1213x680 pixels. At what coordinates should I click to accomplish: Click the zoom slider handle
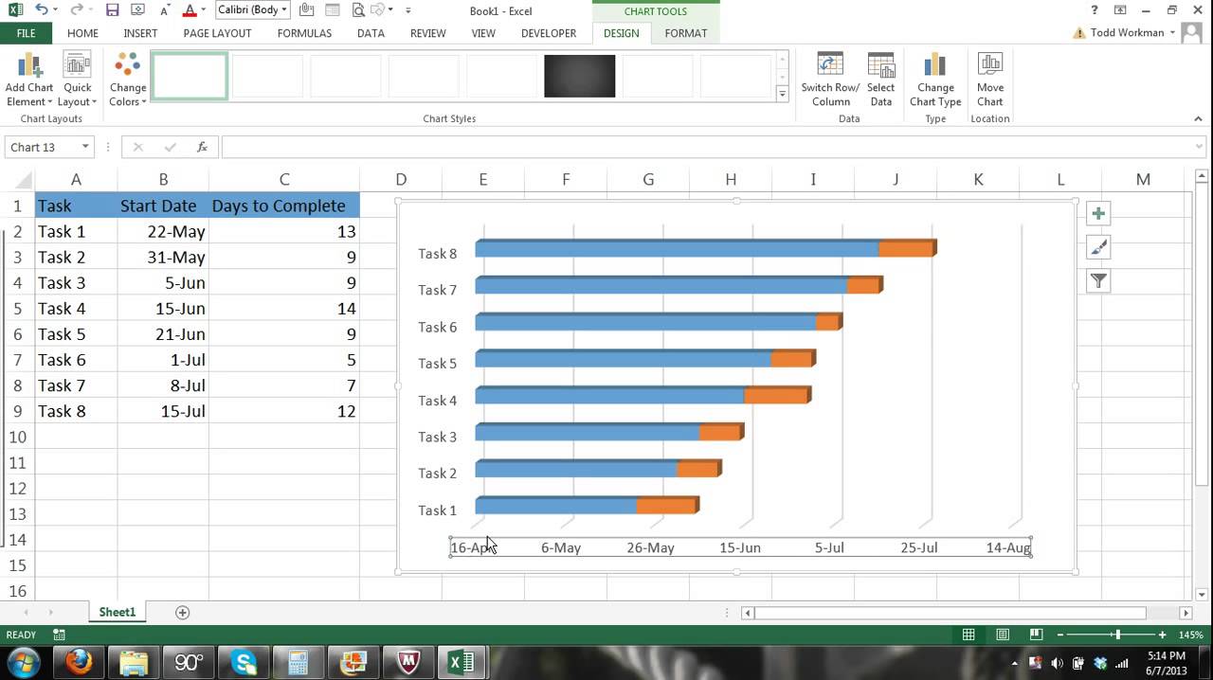tap(1117, 635)
